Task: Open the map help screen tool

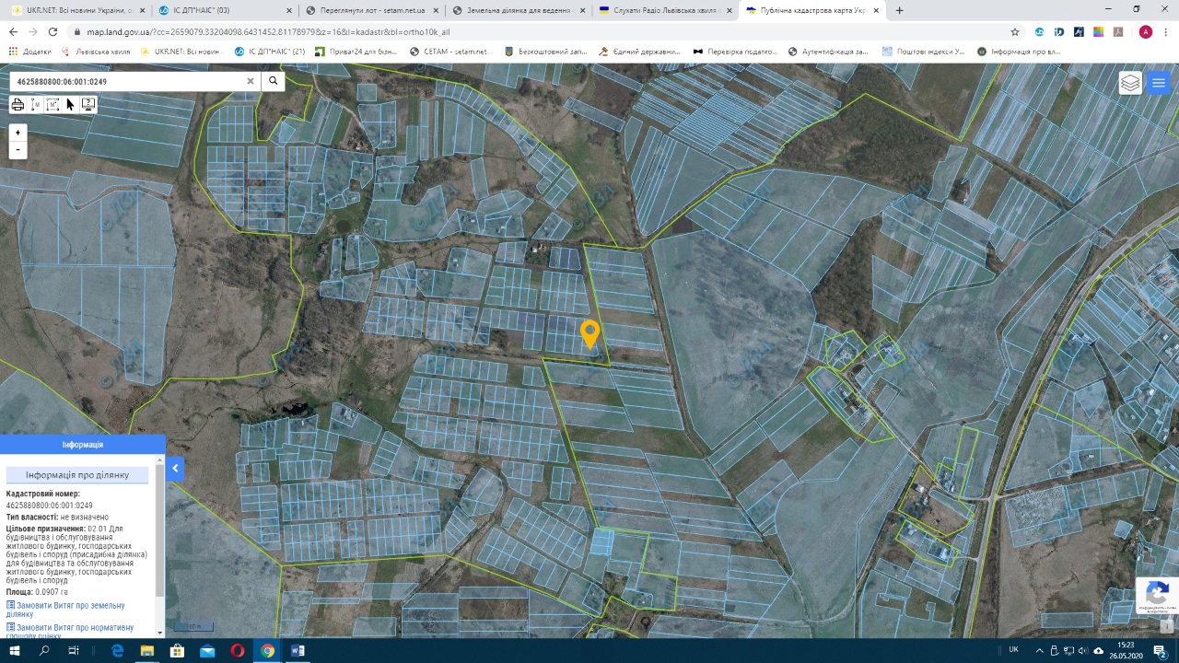Action: point(88,104)
